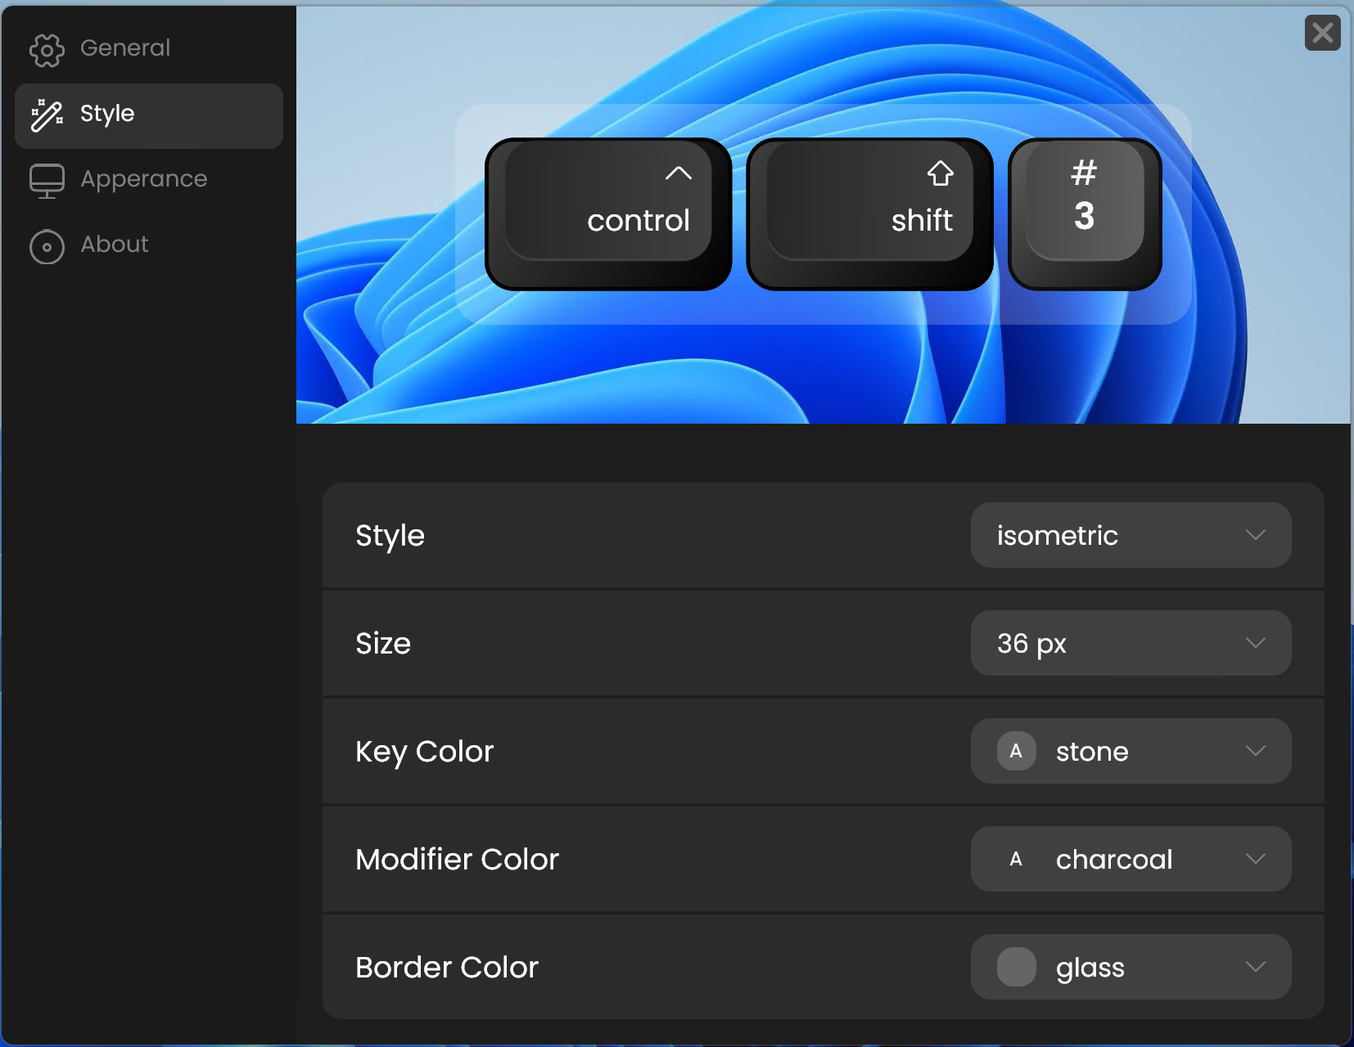Select the Style tab in sidebar

click(148, 115)
